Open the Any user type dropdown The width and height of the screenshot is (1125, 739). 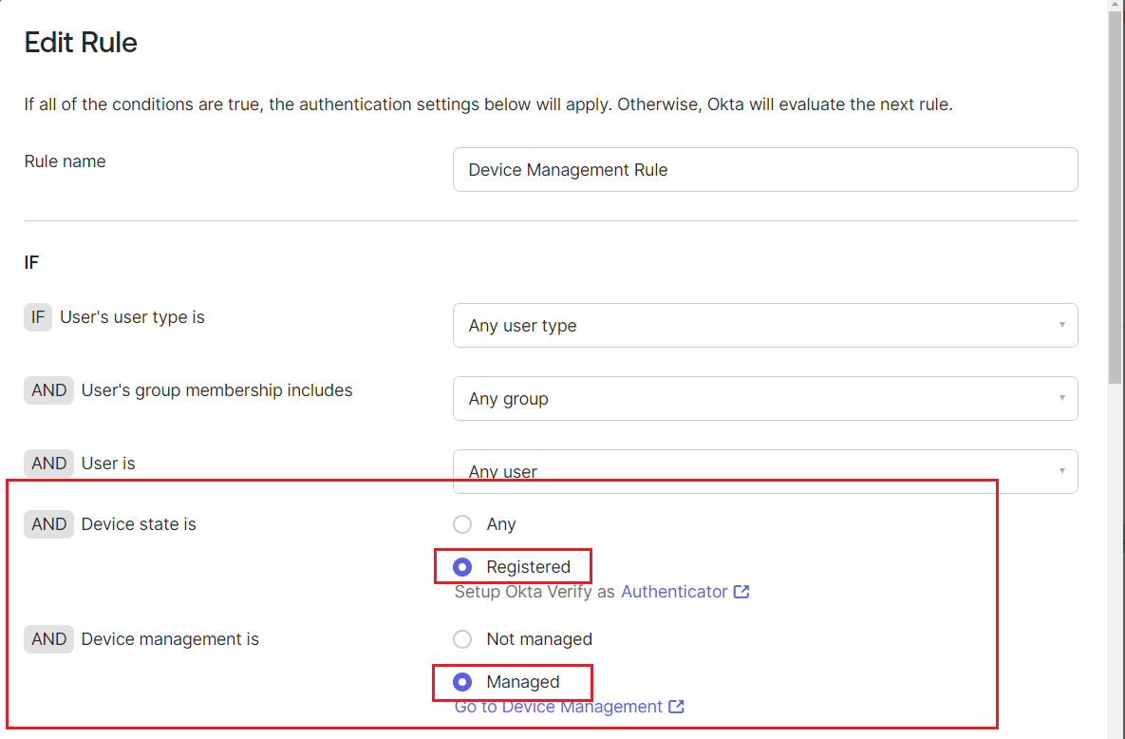764,325
